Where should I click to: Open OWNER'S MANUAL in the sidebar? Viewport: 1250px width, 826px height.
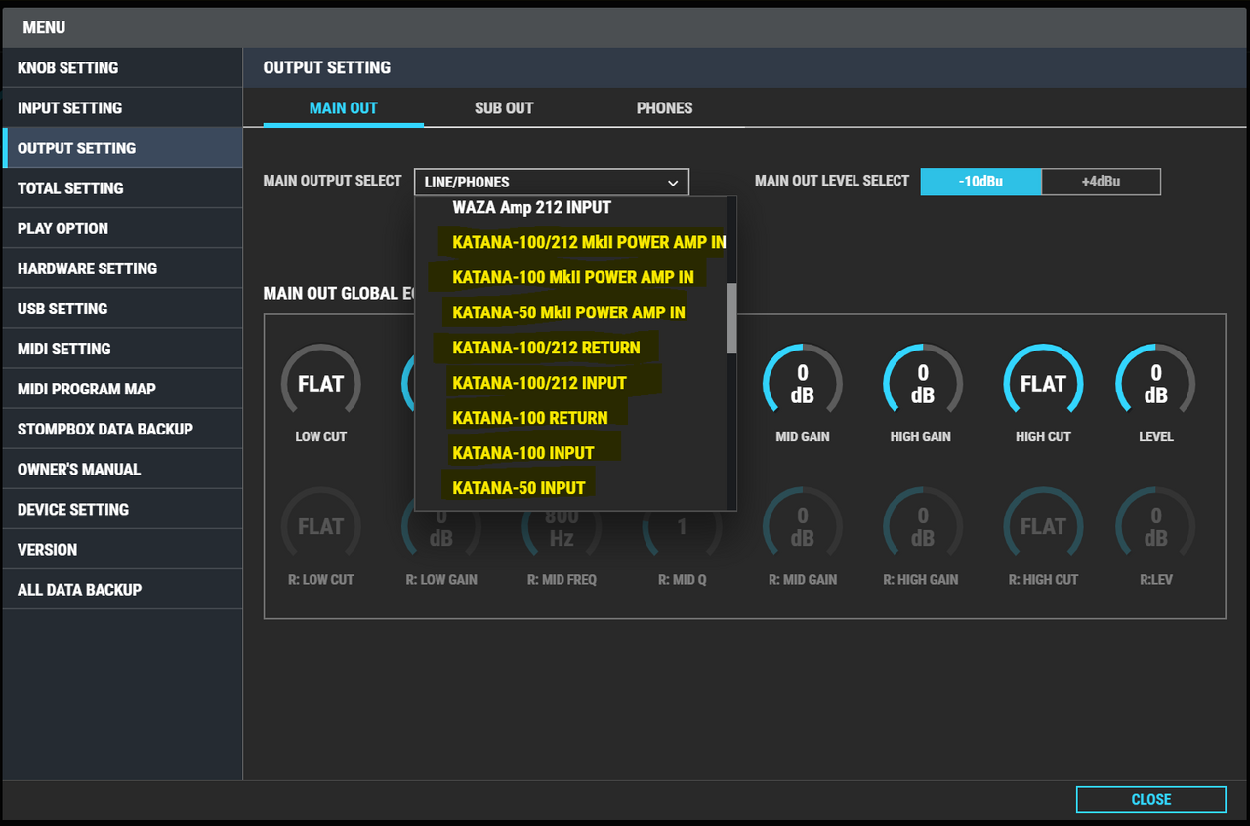coord(122,469)
